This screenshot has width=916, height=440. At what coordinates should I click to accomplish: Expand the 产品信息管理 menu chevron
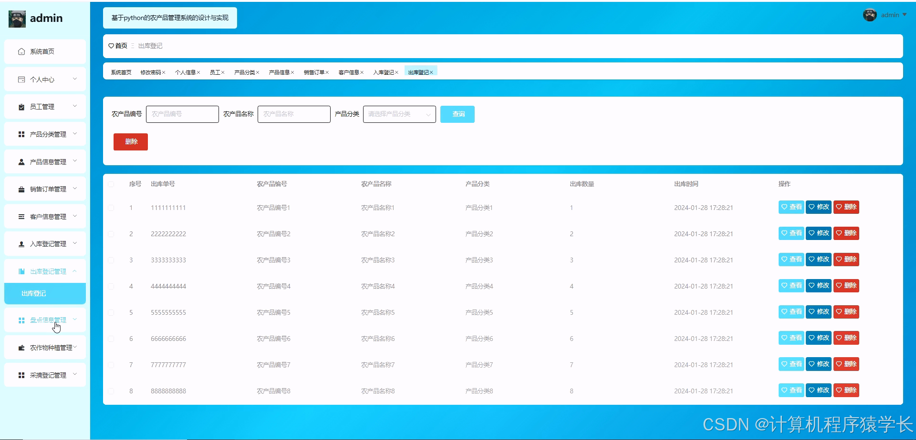[75, 161]
